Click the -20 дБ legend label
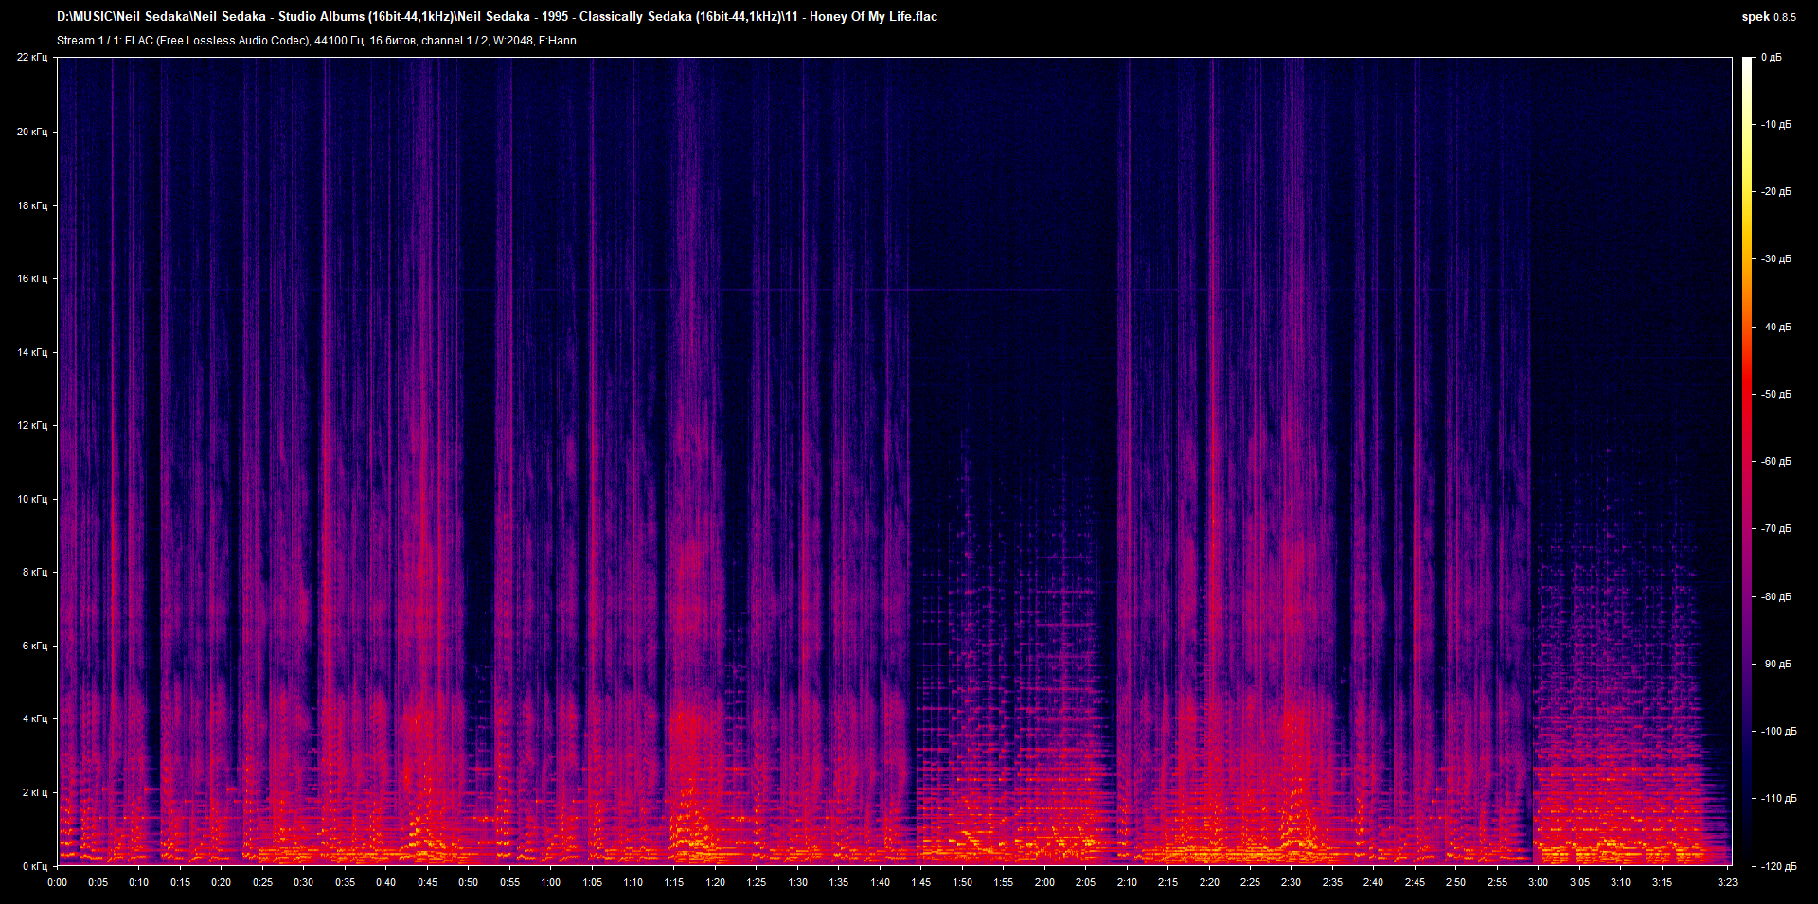Screen dimensions: 1818x904 click(x=1776, y=192)
